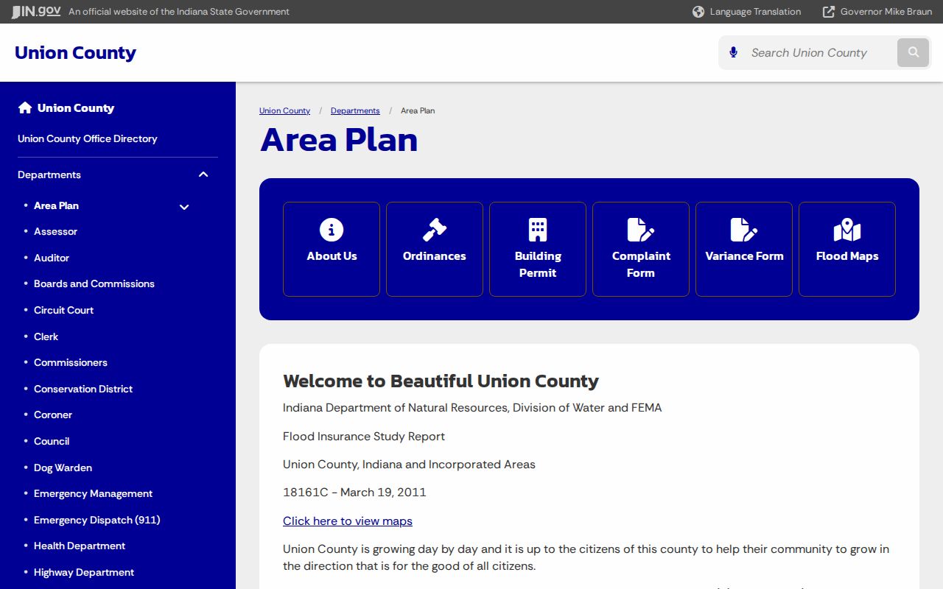Click Departments breadcrumb link
Image resolution: width=943 pixels, height=589 pixels.
pyautogui.click(x=355, y=110)
